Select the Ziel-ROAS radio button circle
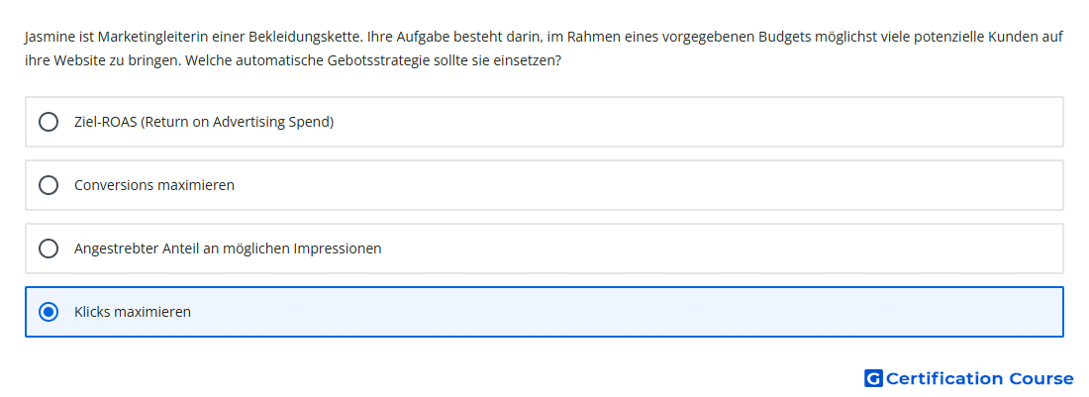 point(48,122)
